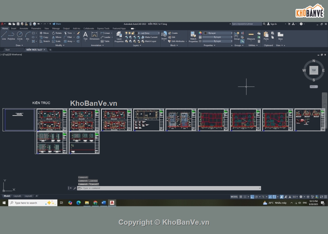Open the Layout1 tab

[17, 196]
